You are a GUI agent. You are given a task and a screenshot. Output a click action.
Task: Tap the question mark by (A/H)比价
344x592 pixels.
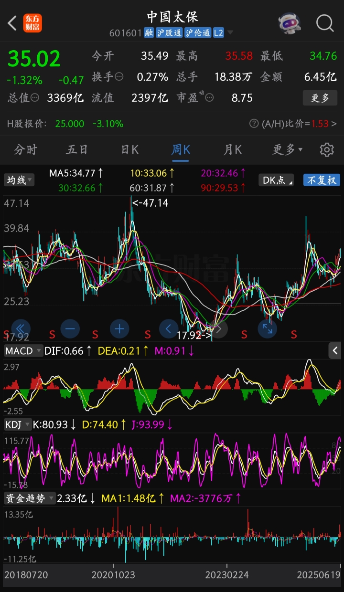pyautogui.click(x=254, y=124)
